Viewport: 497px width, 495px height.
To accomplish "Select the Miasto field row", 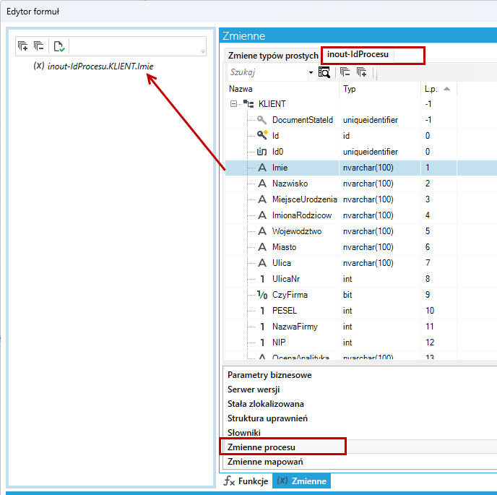I will click(x=361, y=247).
